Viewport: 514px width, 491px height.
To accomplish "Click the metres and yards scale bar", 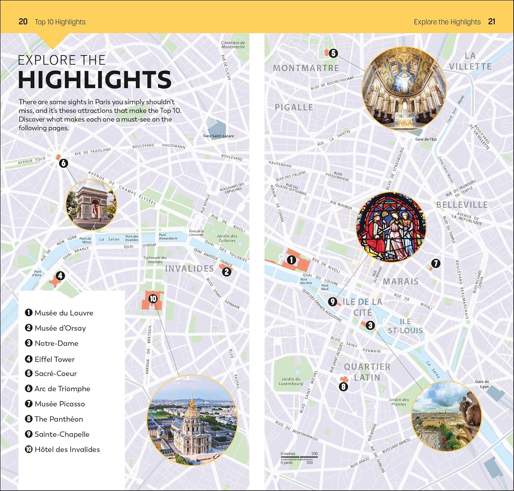I will pos(299,458).
